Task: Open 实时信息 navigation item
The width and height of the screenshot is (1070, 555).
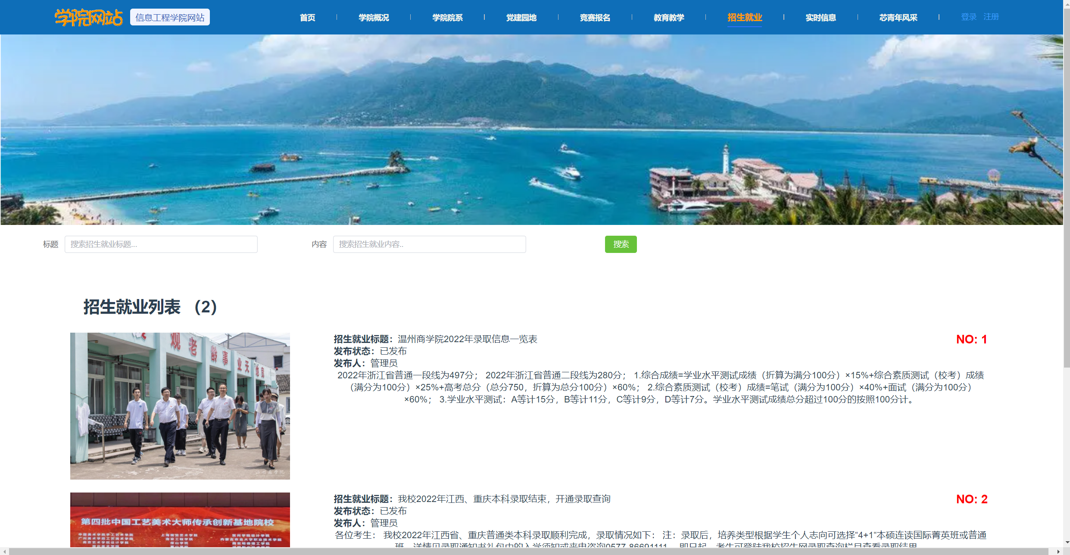Action: pyautogui.click(x=820, y=18)
